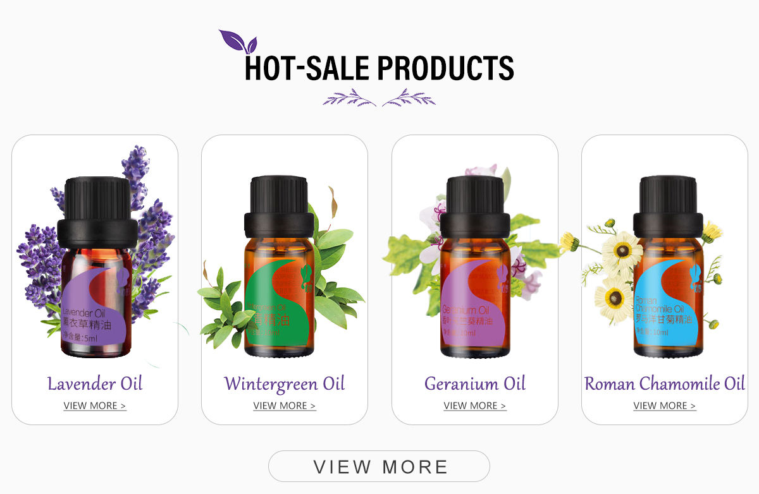This screenshot has width=759, height=494.
Task: Open the Roman Chamomile Oil title link
Action: click(665, 383)
